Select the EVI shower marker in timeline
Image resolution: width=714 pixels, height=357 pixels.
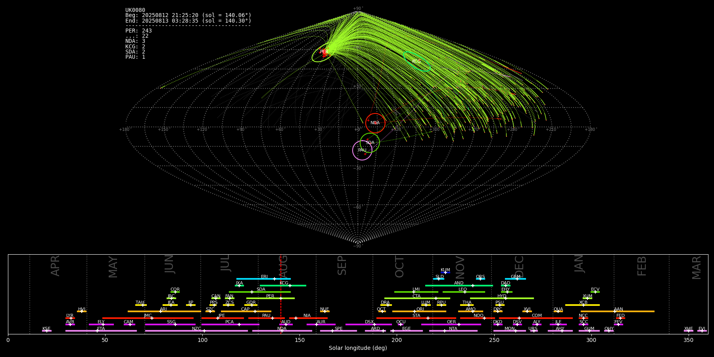(x=702, y=331)
